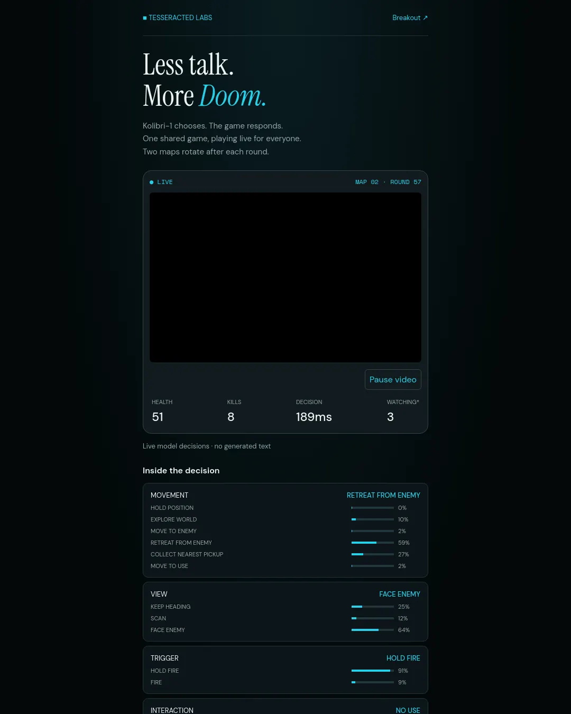This screenshot has width=571, height=714.
Task: Click the 27% value beside Collect Nearest Pickup
Action: click(x=403, y=554)
